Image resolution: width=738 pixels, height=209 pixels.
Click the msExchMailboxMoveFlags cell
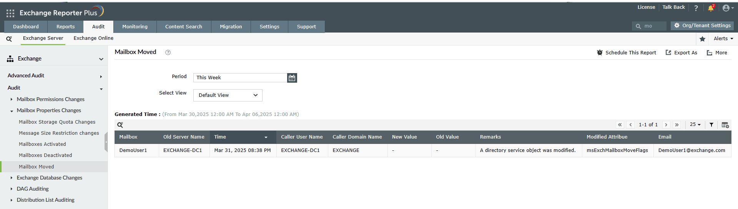pyautogui.click(x=617, y=150)
